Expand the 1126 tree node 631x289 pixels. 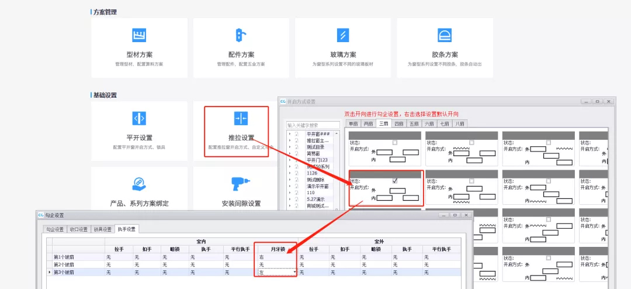point(290,173)
